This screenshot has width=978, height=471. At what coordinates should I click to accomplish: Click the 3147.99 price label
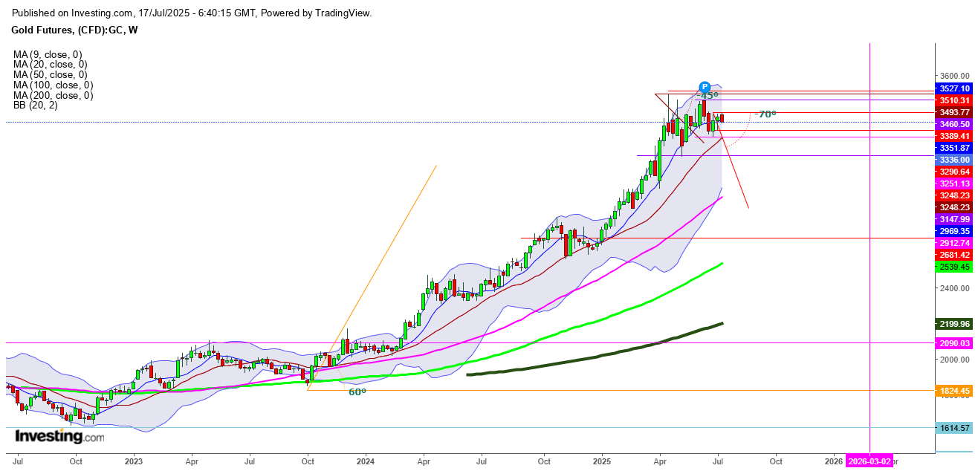pos(953,219)
